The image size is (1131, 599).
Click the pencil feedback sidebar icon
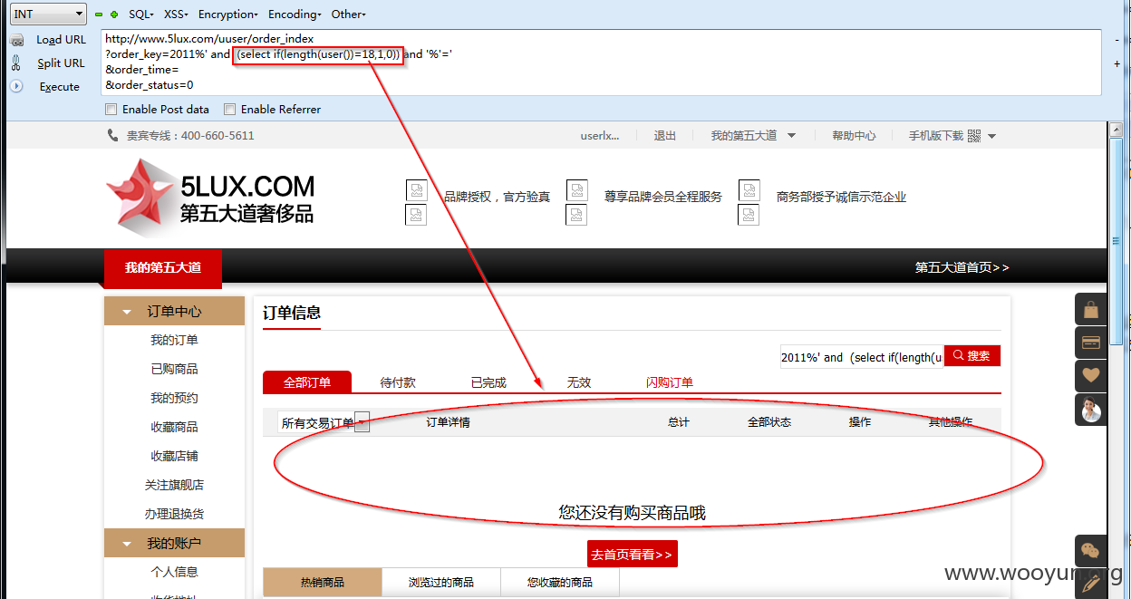(x=1091, y=584)
